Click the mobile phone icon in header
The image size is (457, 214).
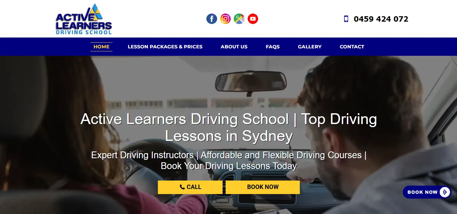coord(346,19)
